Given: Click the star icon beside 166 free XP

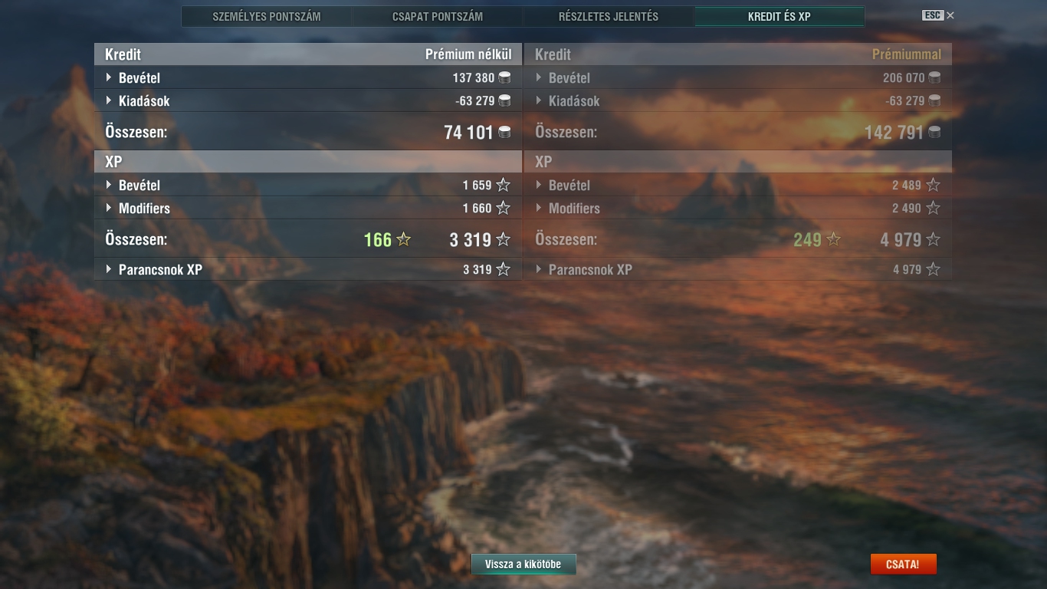Looking at the screenshot, I should [404, 240].
